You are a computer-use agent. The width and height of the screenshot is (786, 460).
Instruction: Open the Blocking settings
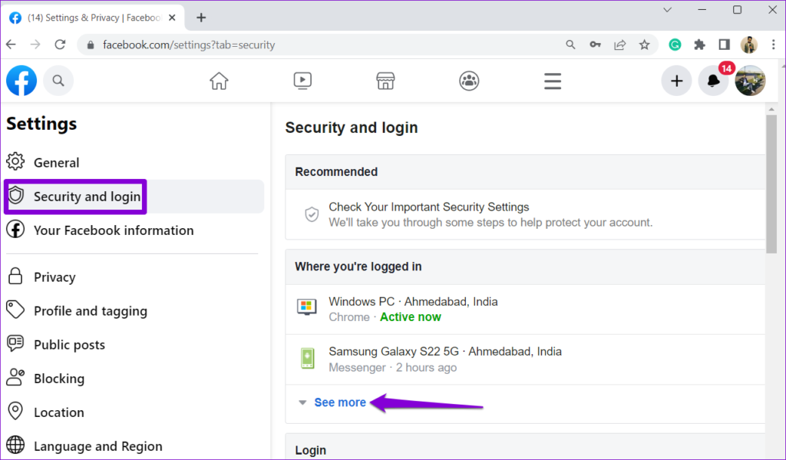point(58,378)
